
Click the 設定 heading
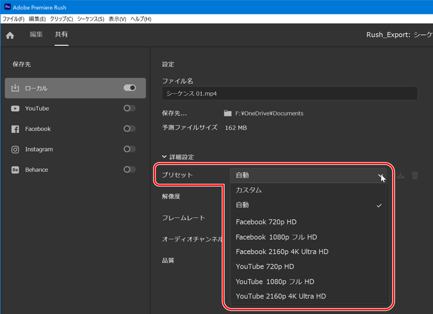tap(168, 64)
